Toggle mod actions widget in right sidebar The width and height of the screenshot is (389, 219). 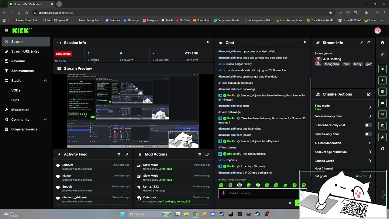383,92
